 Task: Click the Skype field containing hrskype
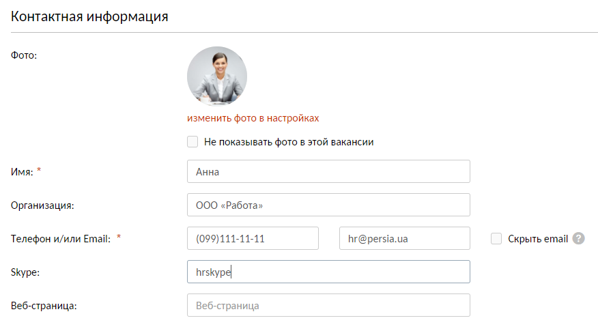pos(328,272)
